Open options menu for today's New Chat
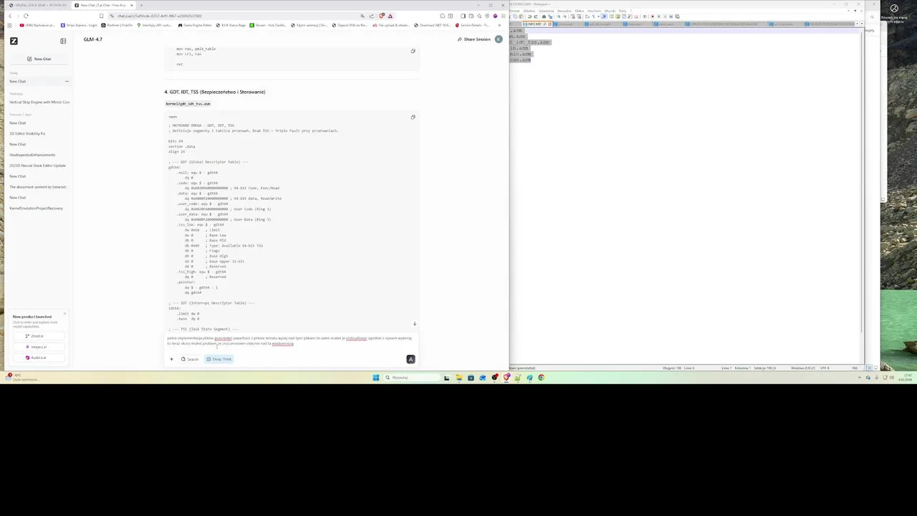This screenshot has height=516, width=917. point(67,81)
